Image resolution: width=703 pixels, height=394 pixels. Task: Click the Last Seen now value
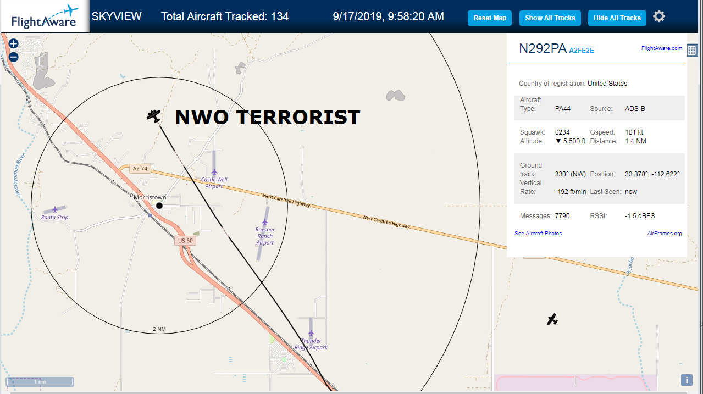coord(631,192)
